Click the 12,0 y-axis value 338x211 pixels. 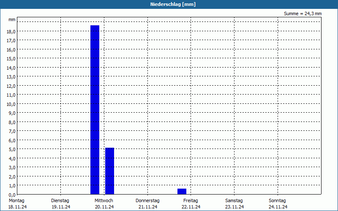pos(11,86)
